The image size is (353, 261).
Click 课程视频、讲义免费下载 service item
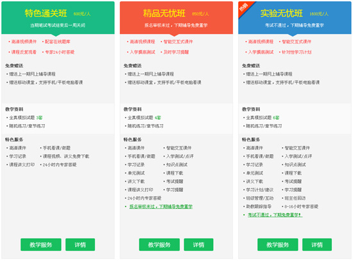click(x=66, y=156)
